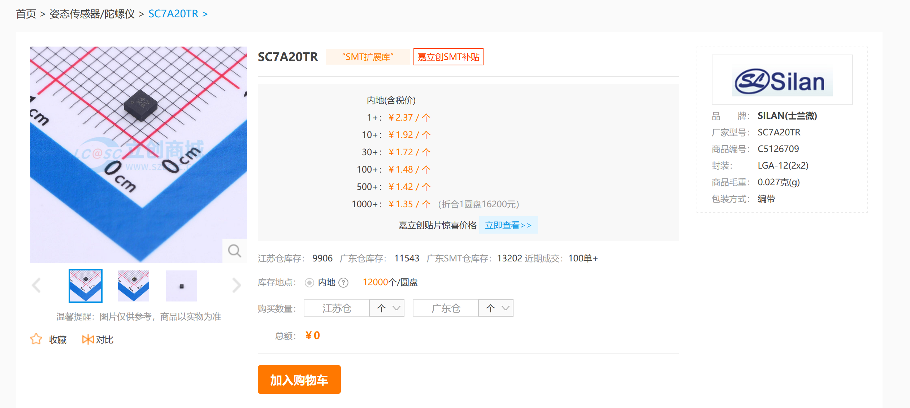Select the second product thumbnail
This screenshot has height=408, width=910.
tap(134, 286)
